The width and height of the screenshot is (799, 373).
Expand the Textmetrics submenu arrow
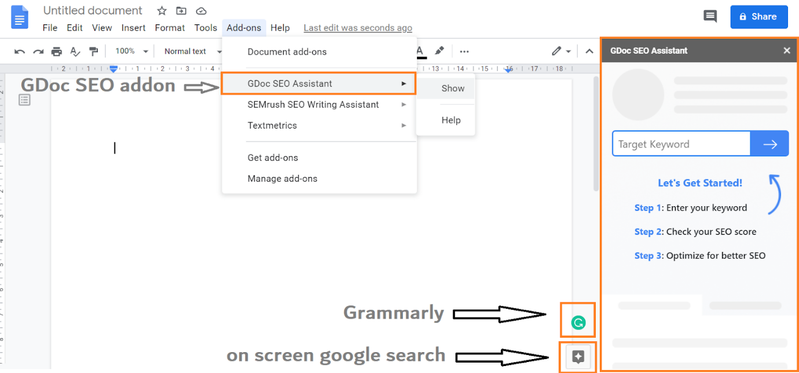coord(404,125)
